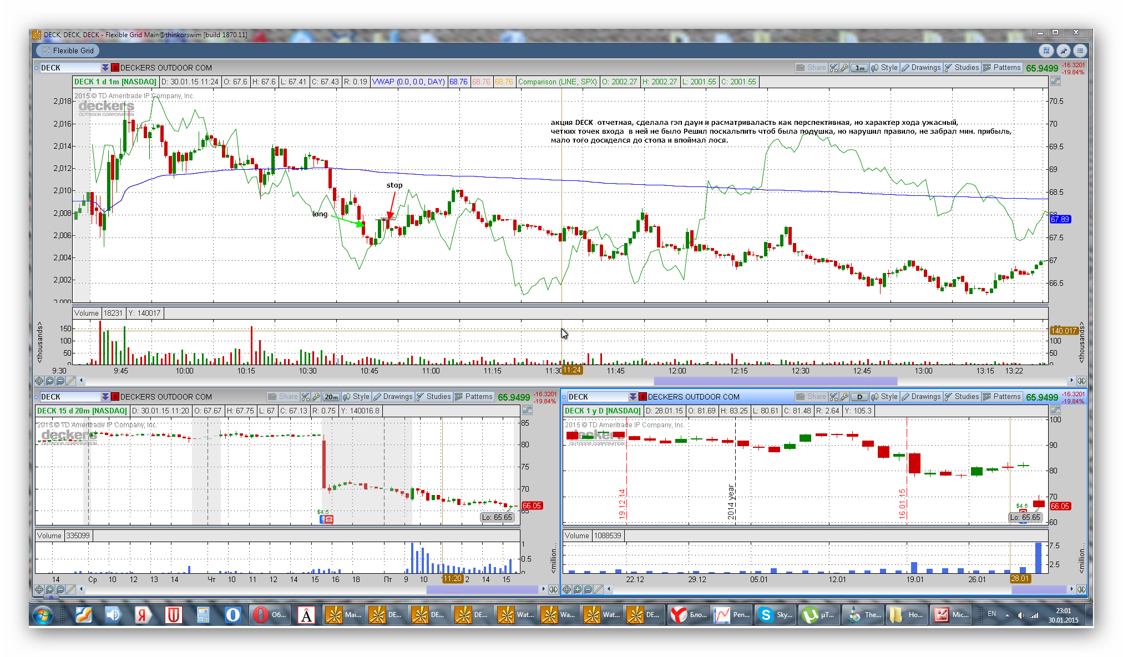Toggle link circle beside top DECK symbol field
1123x657 pixels.
(x=36, y=68)
